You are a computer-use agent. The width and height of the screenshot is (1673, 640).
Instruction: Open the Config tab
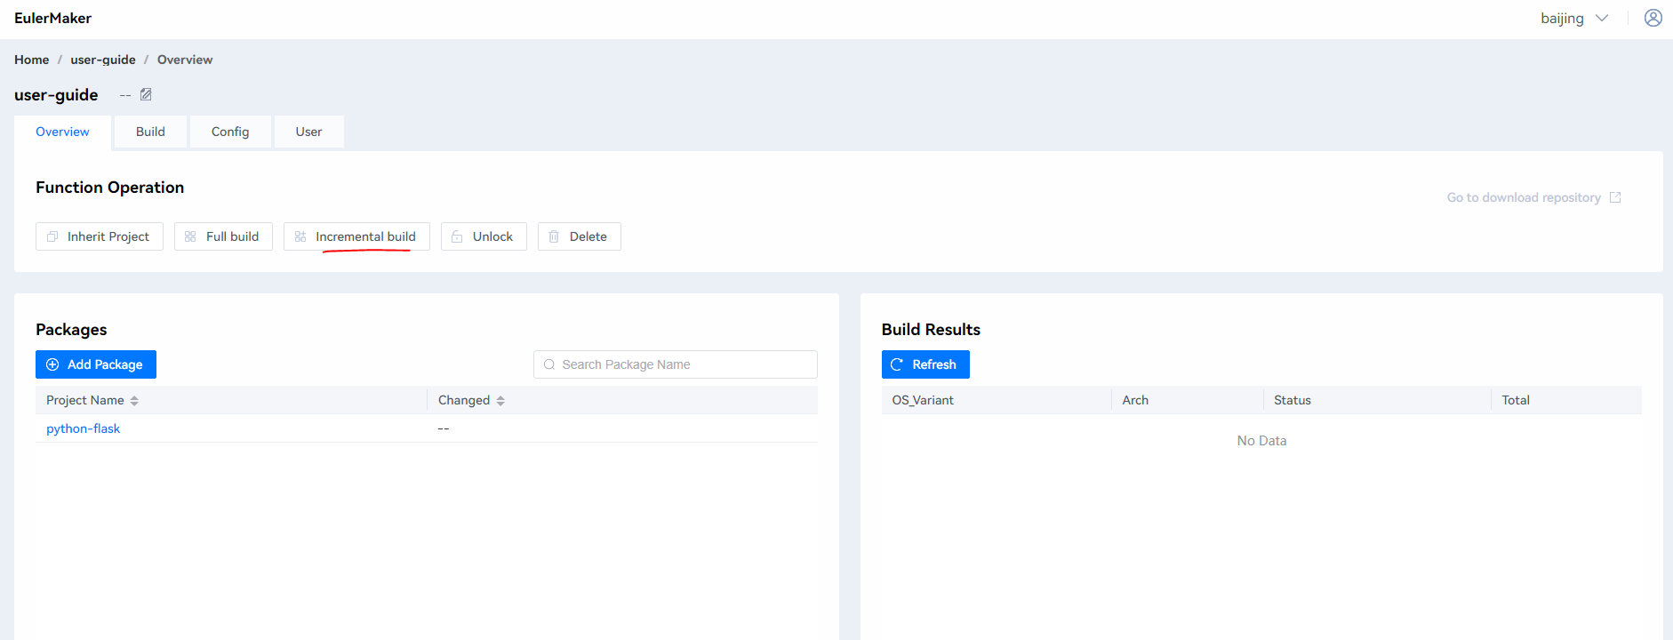[x=229, y=132]
